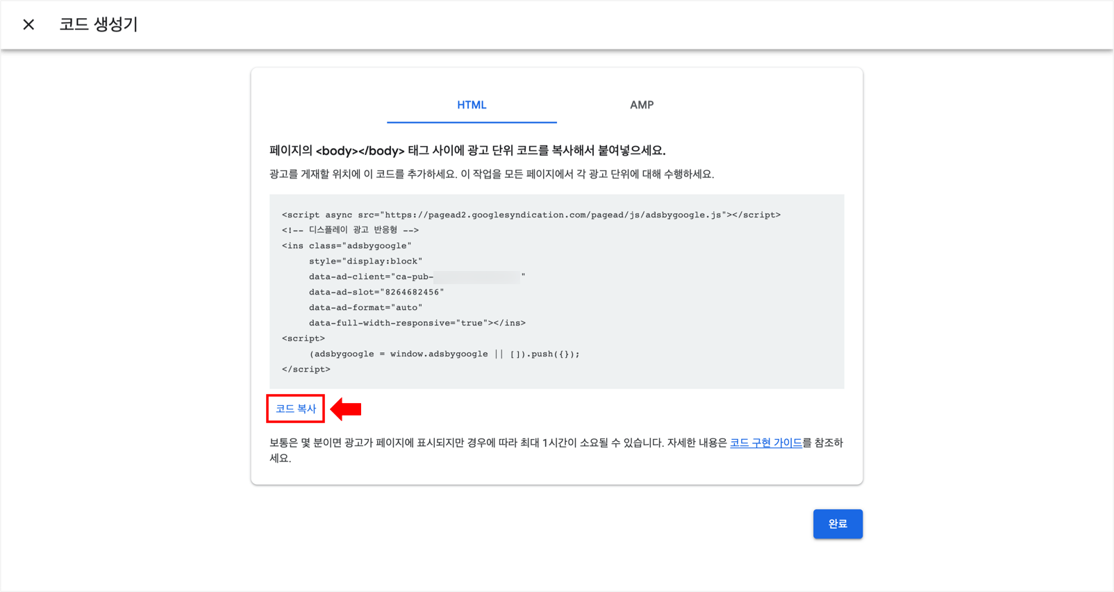Click the data-ad-slot="8264682456" line
This screenshot has width=1114, height=592.
click(376, 292)
